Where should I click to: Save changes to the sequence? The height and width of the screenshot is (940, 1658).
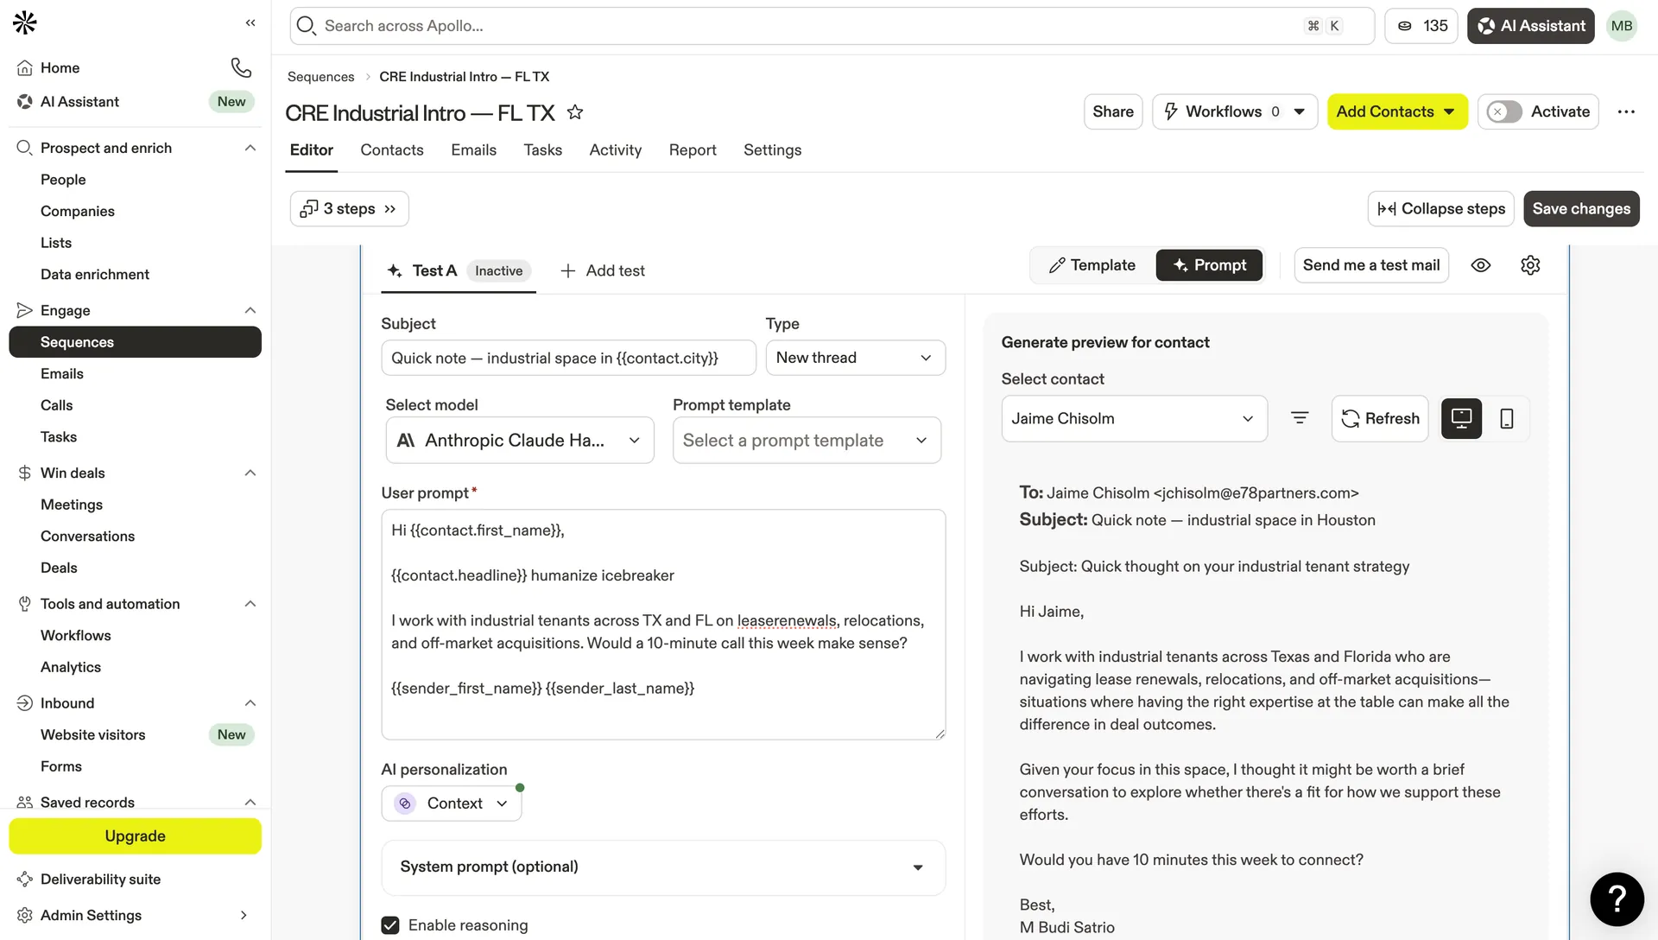(x=1581, y=208)
